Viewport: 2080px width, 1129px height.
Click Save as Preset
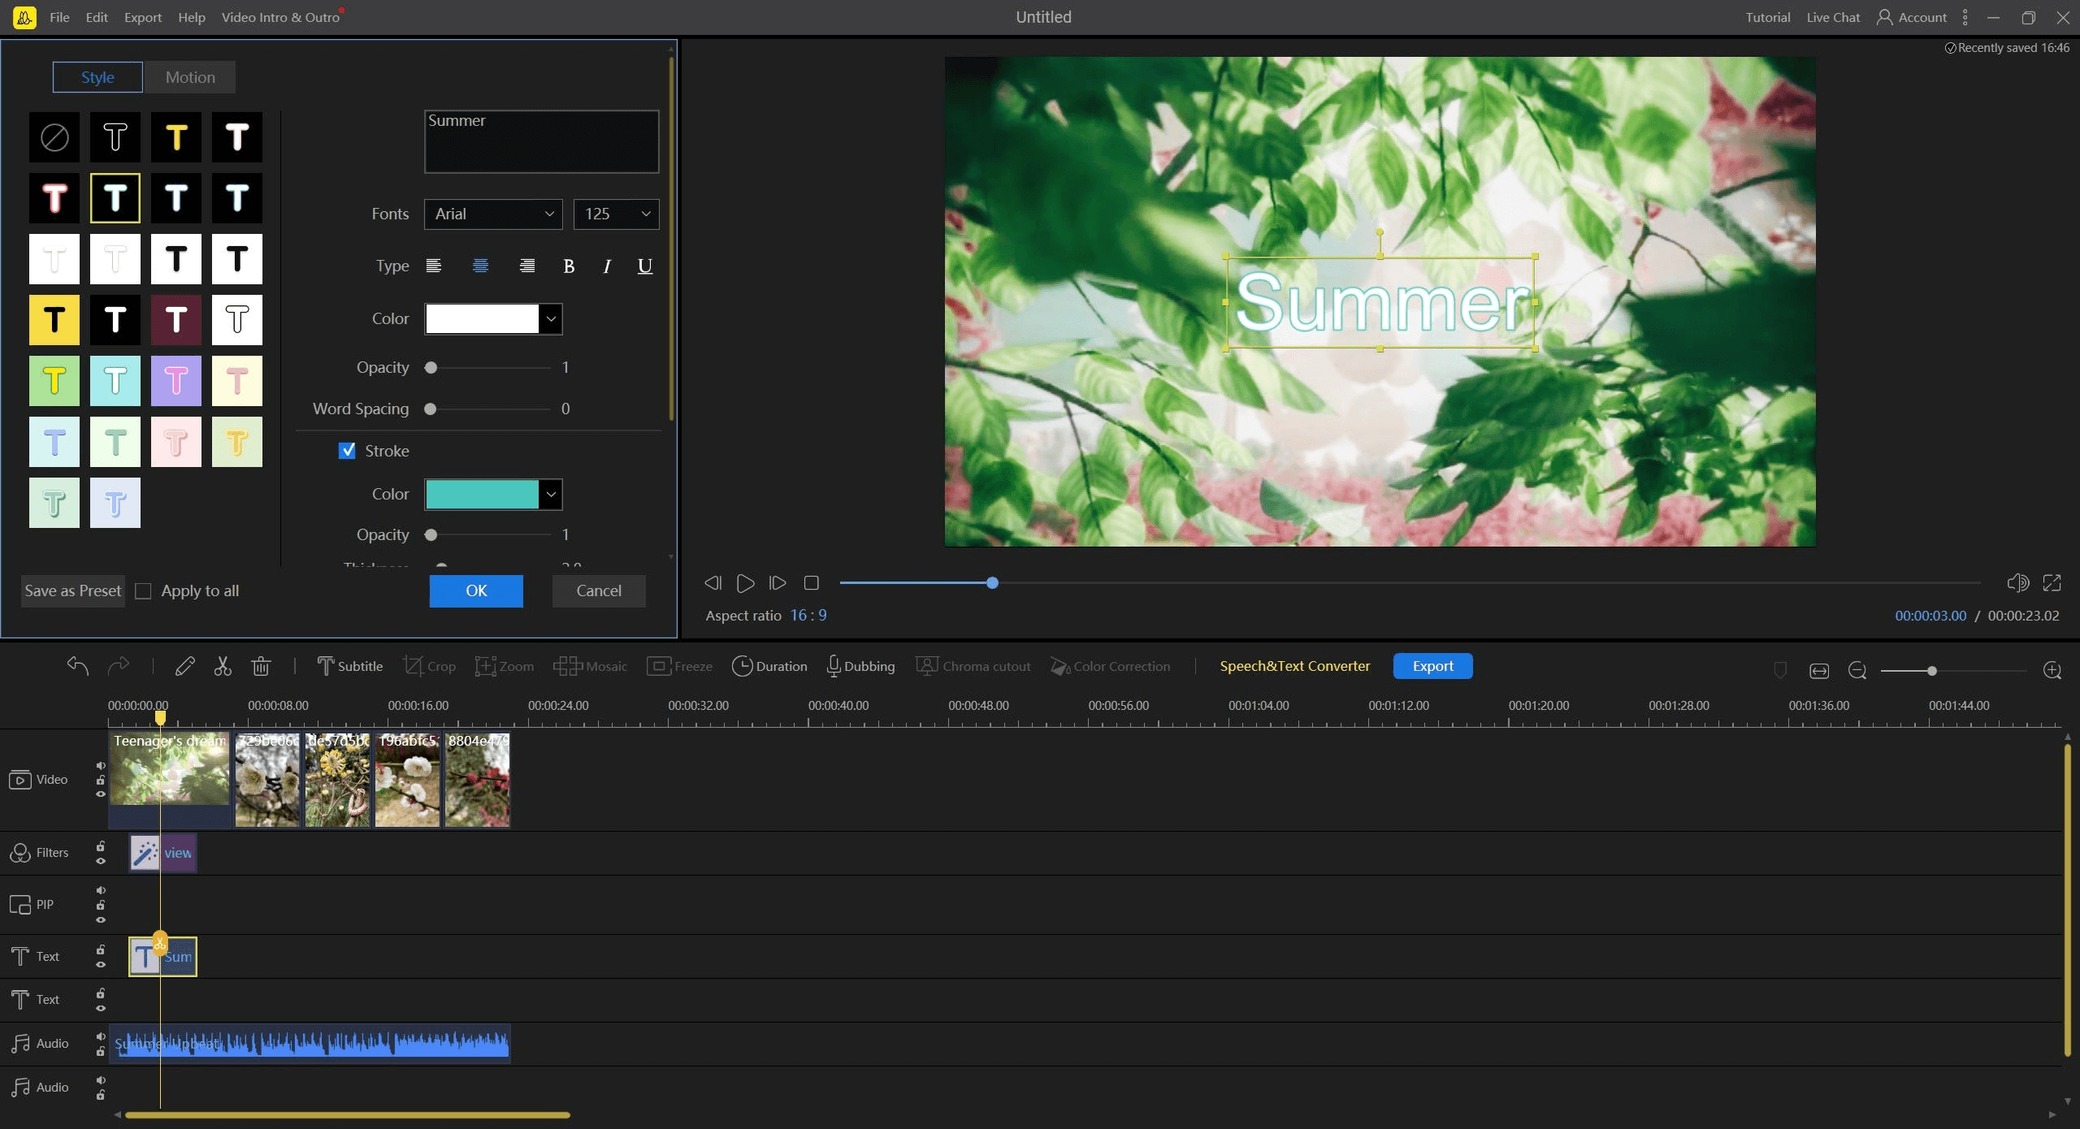(x=71, y=590)
